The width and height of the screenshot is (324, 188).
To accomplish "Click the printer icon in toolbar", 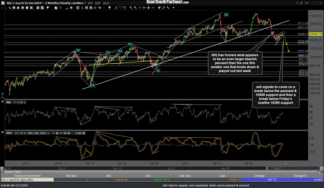I will [18, 8].
